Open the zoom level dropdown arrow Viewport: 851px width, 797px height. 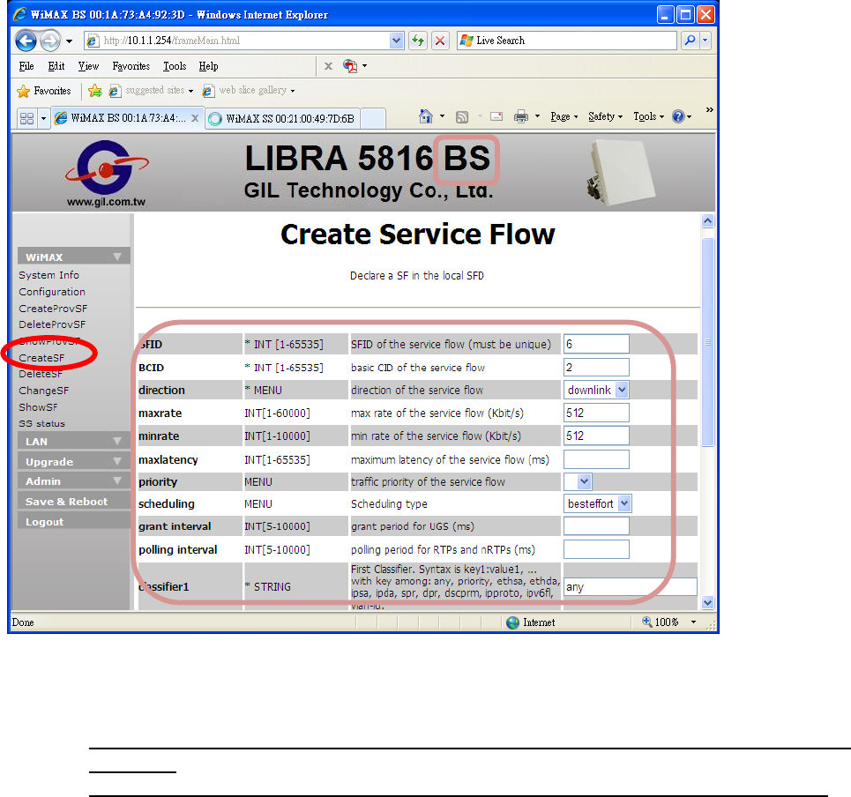[693, 622]
